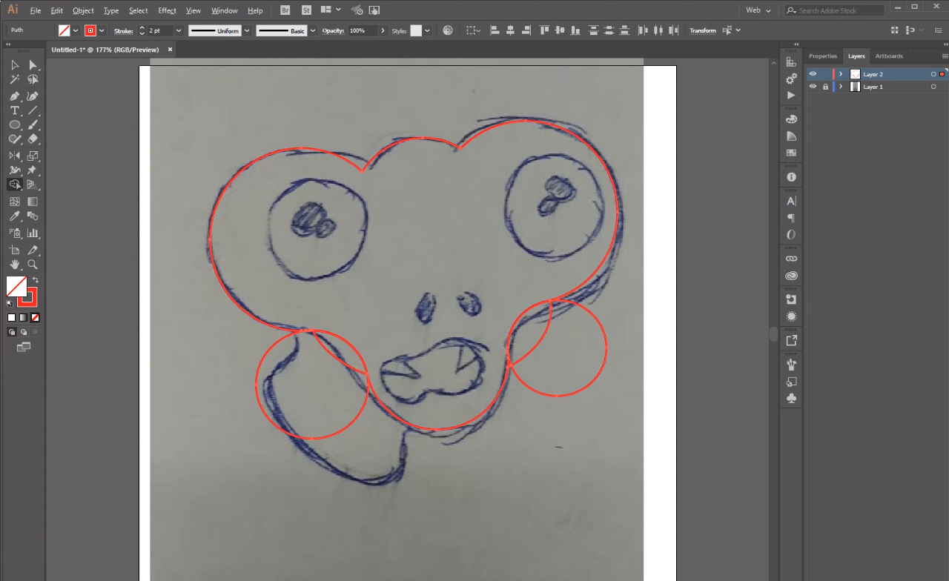Activate the Shape Builder tool
Viewport: 949px width, 581px height.
(15, 185)
